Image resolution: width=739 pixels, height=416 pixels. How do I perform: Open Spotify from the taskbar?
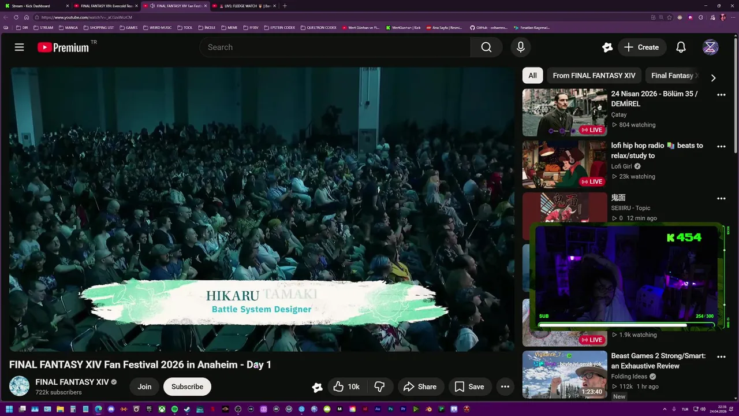(174, 410)
